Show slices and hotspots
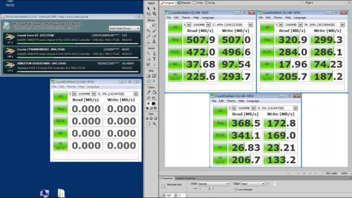 pyautogui.click(x=154, y=81)
